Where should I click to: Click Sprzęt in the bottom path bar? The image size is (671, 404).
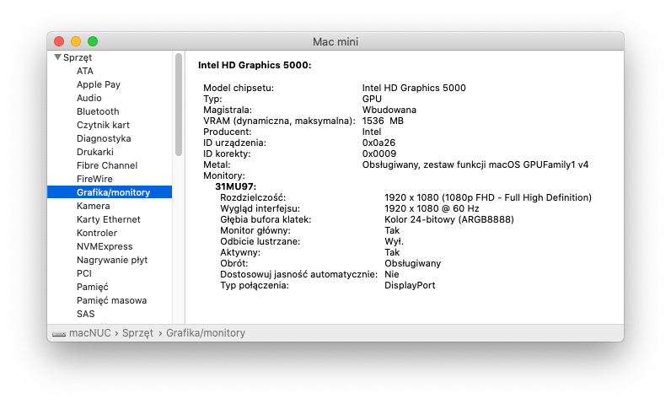pyautogui.click(x=137, y=333)
